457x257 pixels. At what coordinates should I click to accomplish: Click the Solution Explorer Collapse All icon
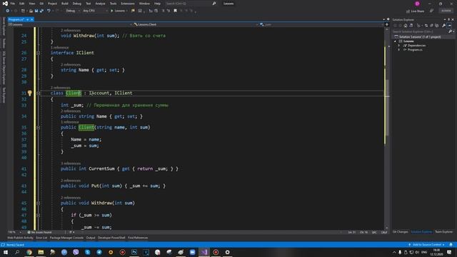click(x=431, y=26)
